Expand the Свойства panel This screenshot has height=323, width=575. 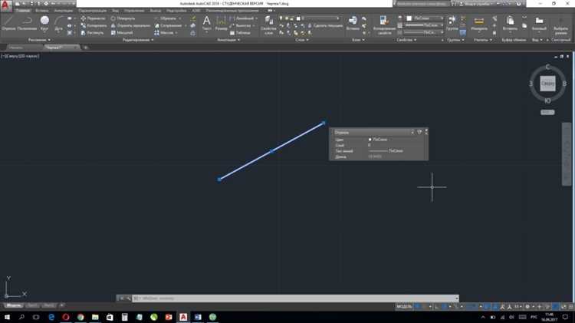click(x=406, y=40)
